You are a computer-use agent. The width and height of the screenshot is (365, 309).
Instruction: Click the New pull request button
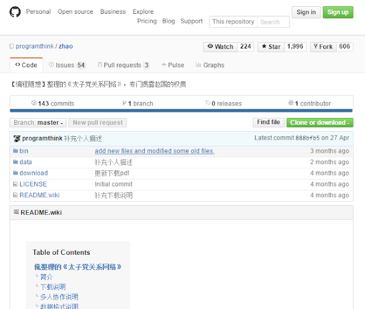[98, 123]
